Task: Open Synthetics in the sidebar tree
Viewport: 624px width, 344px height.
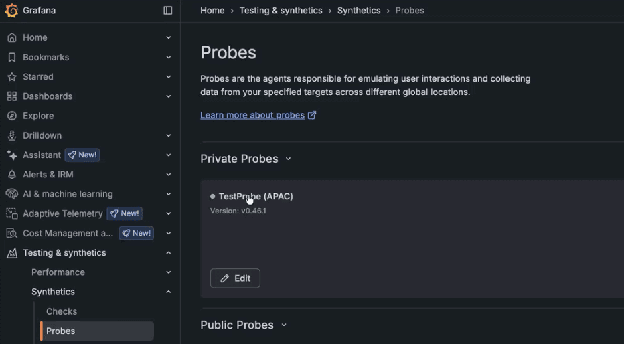Action: [x=53, y=292]
